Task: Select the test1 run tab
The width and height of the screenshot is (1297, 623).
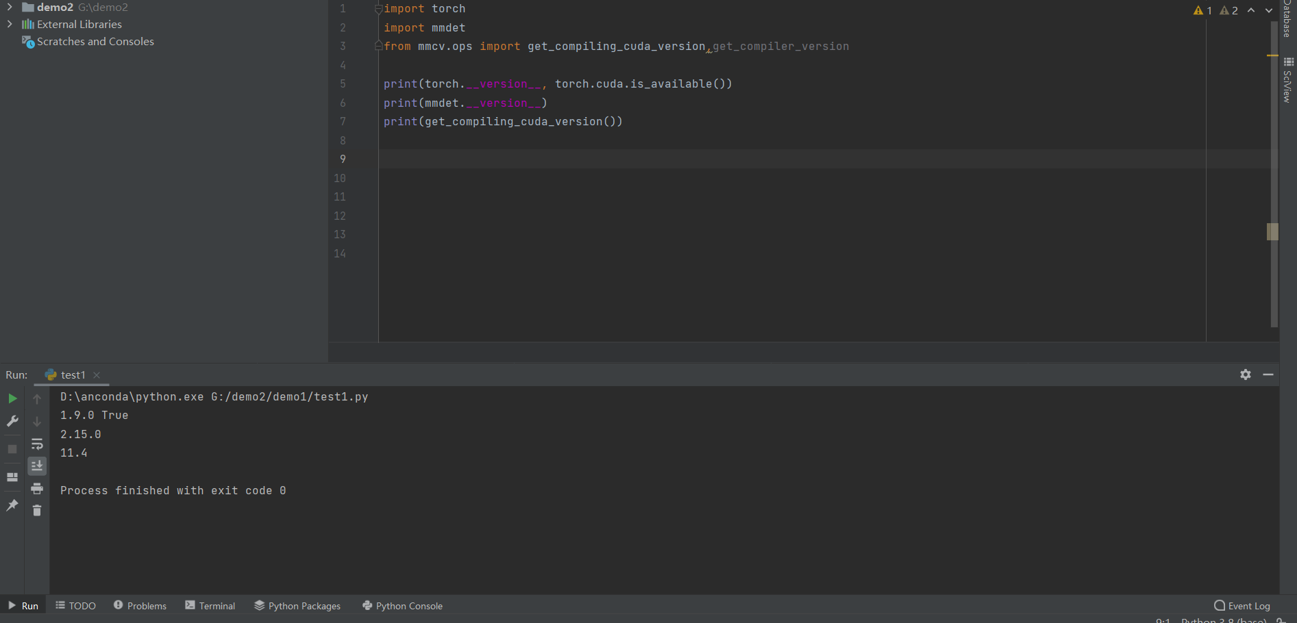Action: coord(73,375)
